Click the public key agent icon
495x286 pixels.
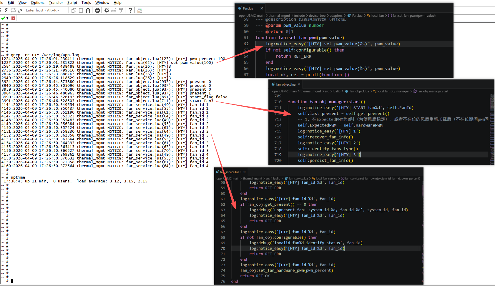(121, 10)
